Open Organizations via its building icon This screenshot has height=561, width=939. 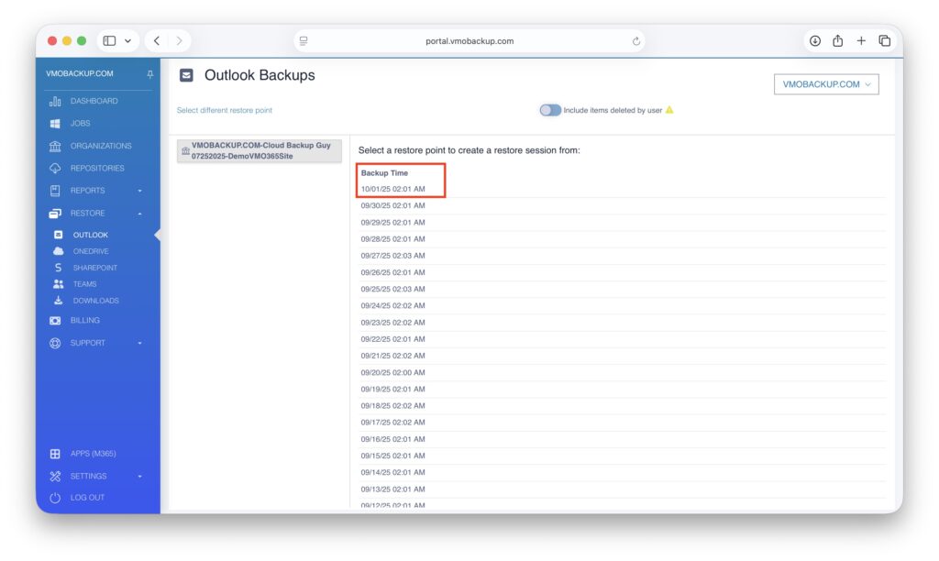(x=55, y=146)
